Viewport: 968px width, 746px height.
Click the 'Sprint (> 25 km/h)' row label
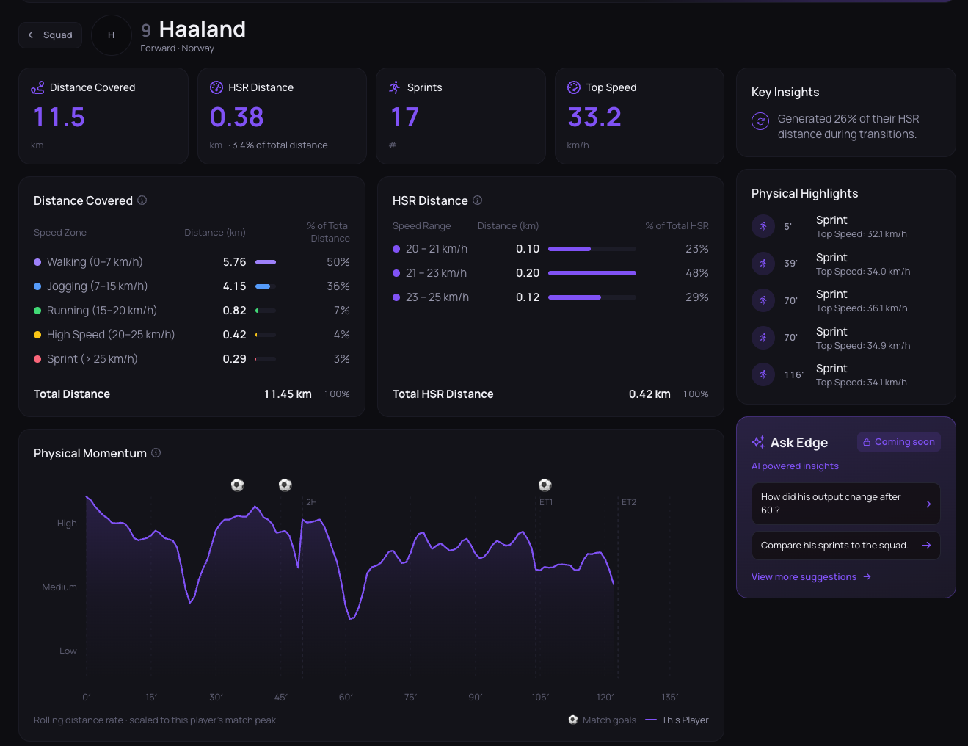pyautogui.click(x=92, y=359)
